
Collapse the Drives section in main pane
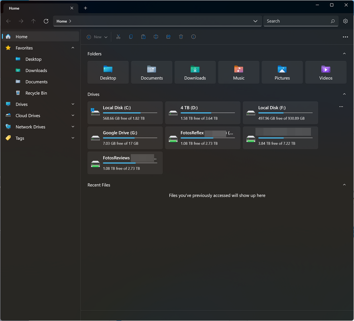pos(344,94)
